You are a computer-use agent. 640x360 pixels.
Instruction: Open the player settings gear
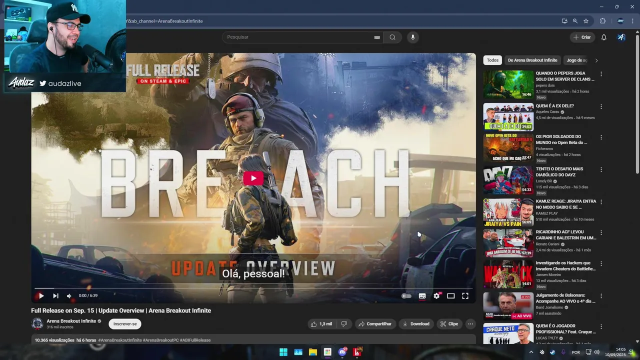click(436, 296)
